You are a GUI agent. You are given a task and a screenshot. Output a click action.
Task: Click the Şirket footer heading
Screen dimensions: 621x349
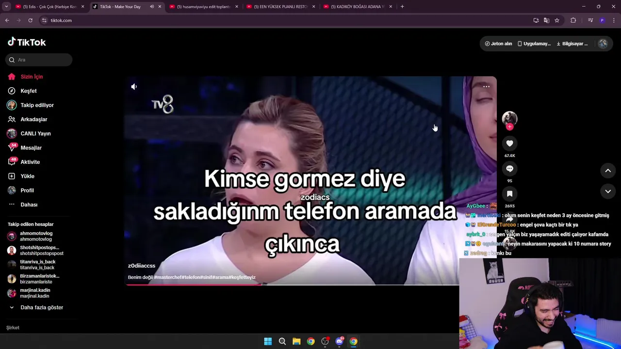pyautogui.click(x=13, y=328)
